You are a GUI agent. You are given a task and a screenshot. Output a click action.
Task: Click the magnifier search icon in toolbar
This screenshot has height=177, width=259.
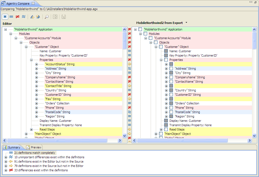pyautogui.click(x=47, y=17)
